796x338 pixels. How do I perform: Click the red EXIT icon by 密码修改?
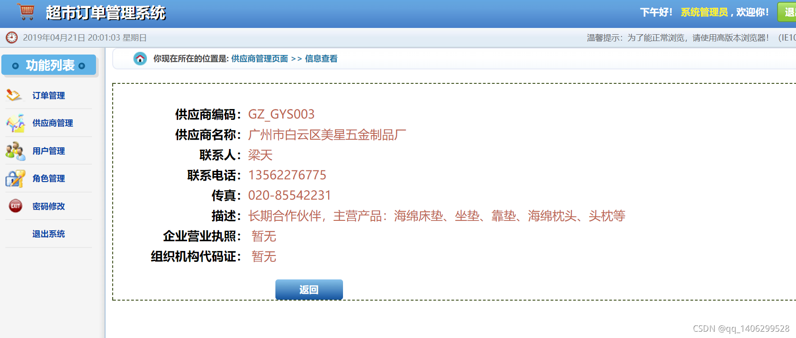click(16, 206)
